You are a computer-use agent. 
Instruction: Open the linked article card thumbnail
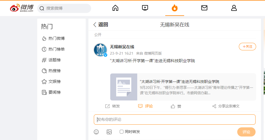pyautogui.click(x=124, y=87)
